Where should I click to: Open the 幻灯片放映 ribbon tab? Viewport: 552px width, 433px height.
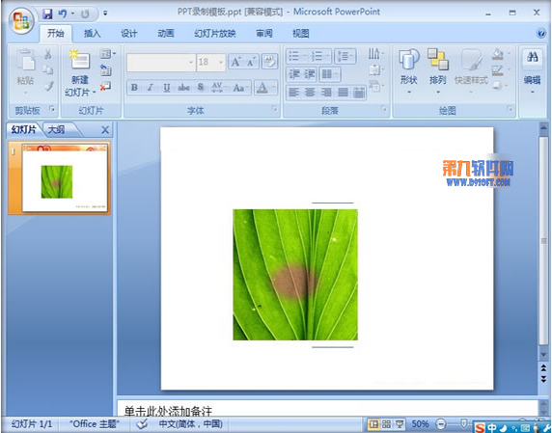[x=215, y=34]
